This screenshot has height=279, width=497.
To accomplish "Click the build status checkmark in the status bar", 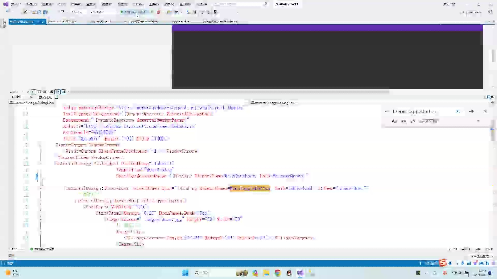I will tap(32, 249).
